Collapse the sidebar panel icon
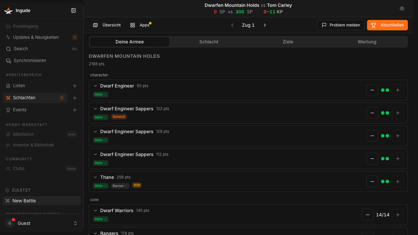The width and height of the screenshot is (418, 235). pyautogui.click(x=73, y=10)
